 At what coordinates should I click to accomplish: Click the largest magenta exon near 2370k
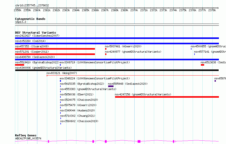pyautogui.click(x=139, y=141)
